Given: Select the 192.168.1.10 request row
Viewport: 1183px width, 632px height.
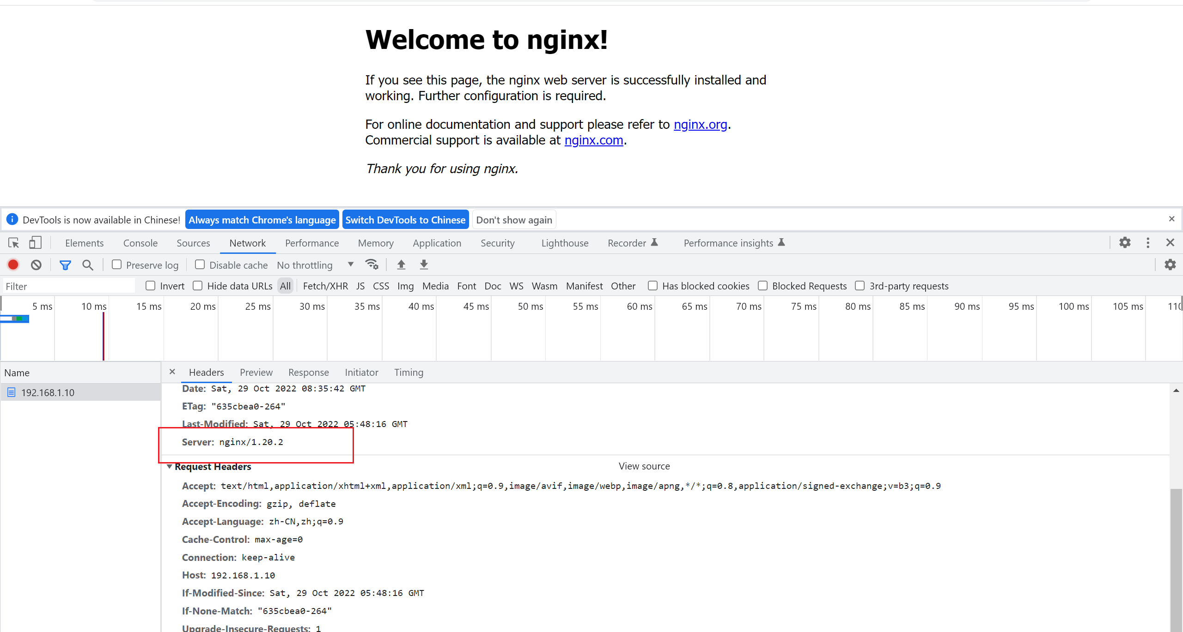Looking at the screenshot, I should click(x=80, y=392).
